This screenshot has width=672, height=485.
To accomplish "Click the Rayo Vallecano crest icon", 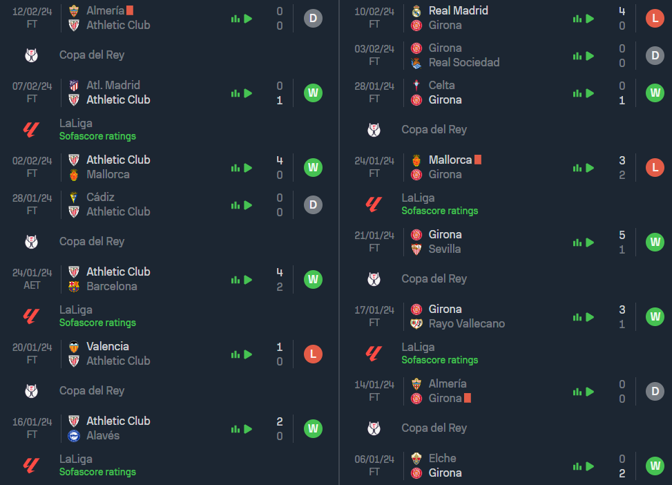I will [416, 324].
